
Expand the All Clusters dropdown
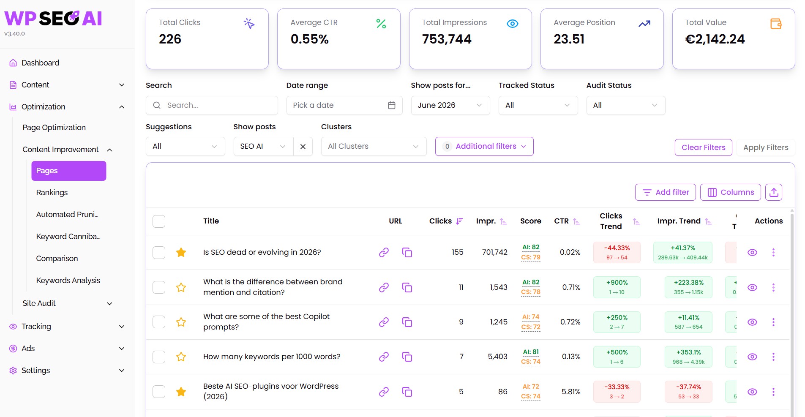pos(374,147)
